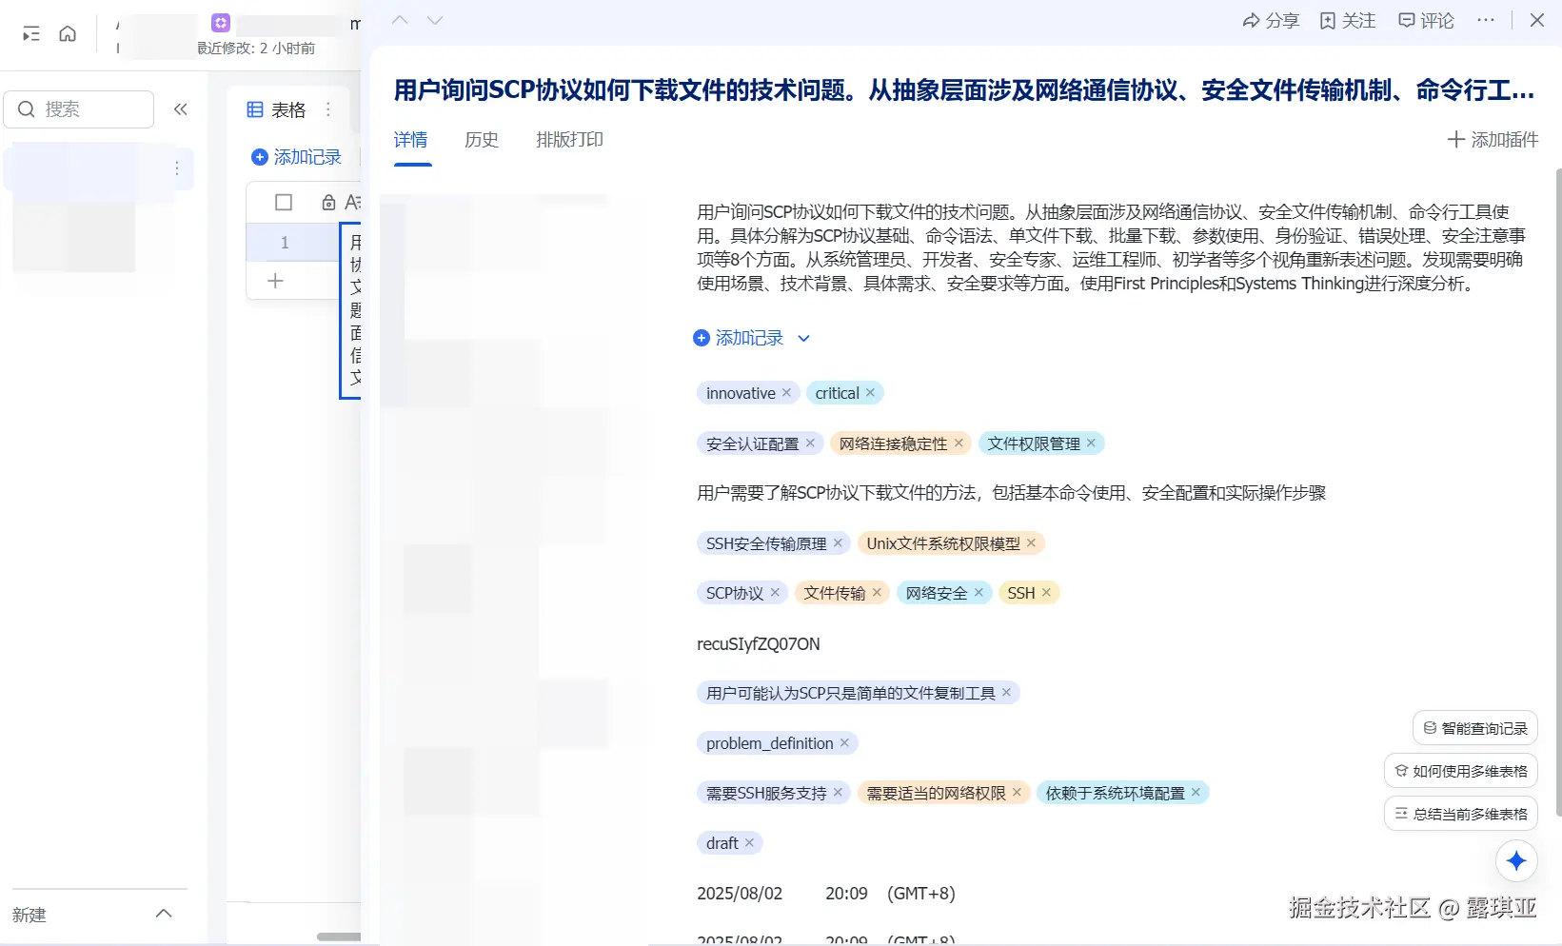Close the record detail panel
The width and height of the screenshot is (1562, 946).
point(1537,20)
